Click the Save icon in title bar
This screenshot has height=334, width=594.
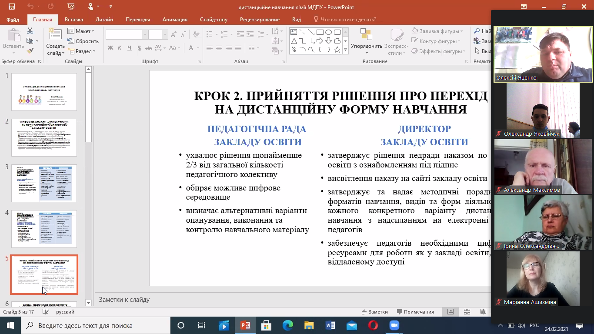pos(12,7)
